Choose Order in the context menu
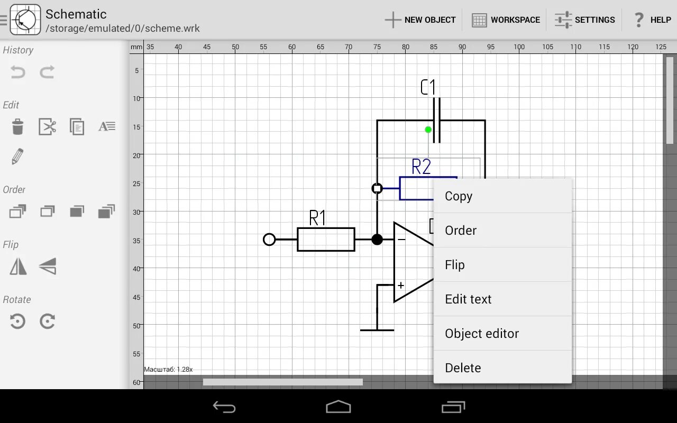This screenshot has width=677, height=423. (x=502, y=231)
